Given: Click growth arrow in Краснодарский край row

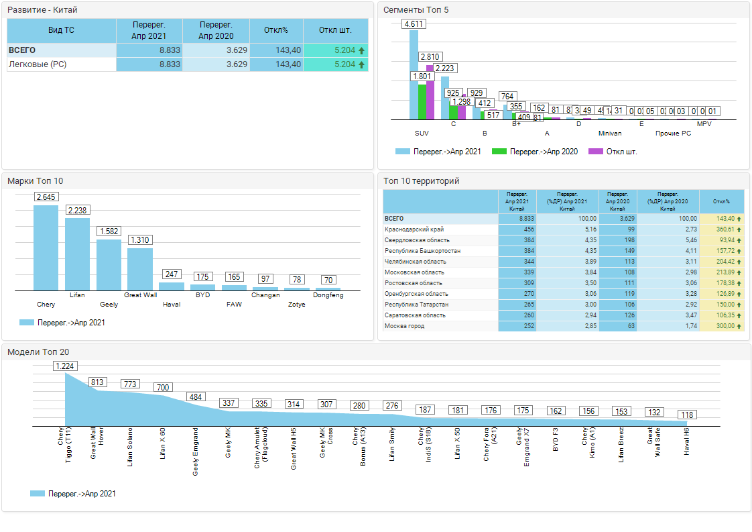Looking at the screenshot, I should (739, 229).
